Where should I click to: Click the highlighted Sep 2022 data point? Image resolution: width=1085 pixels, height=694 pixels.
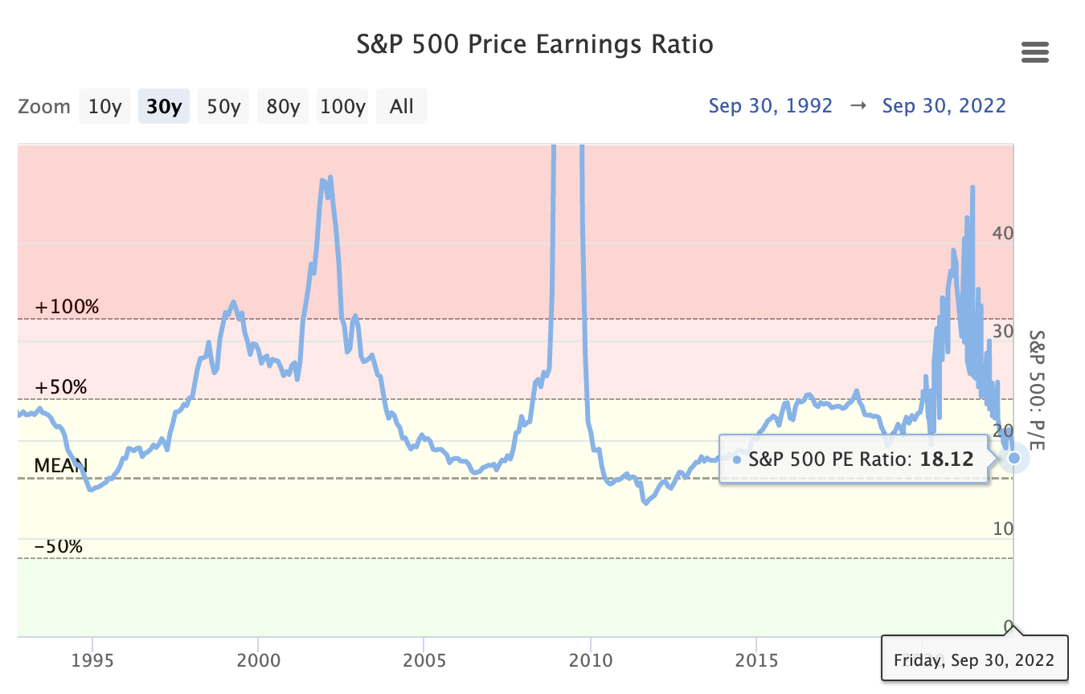pyautogui.click(x=1013, y=458)
